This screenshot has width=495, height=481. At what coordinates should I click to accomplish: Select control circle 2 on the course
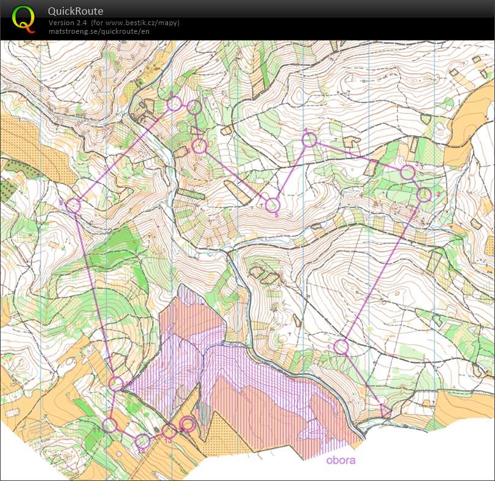coord(424,195)
